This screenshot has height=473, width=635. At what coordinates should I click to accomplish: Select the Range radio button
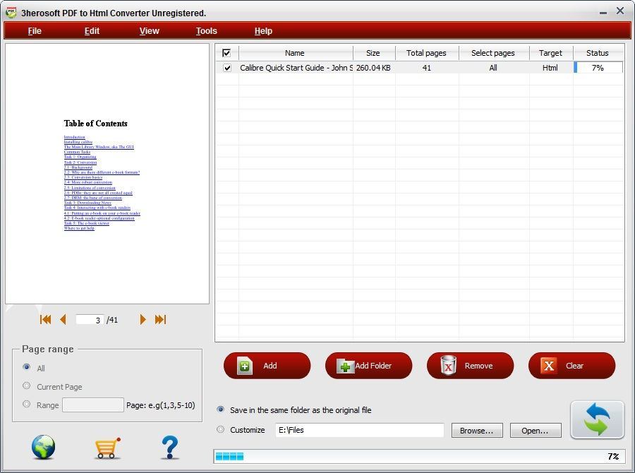[x=27, y=404]
